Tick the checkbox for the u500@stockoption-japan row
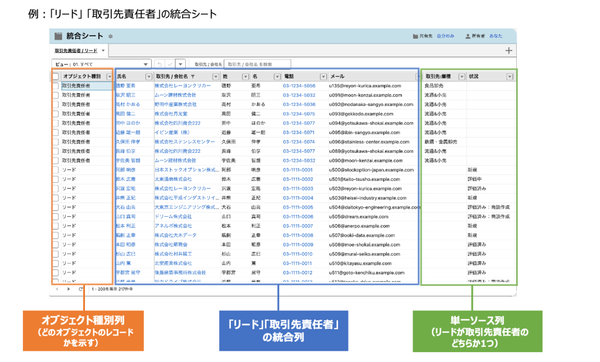The width and height of the screenshot is (600, 362). click(x=56, y=170)
